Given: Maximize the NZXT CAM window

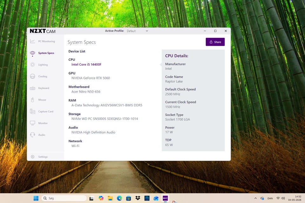Looking at the screenshot, I should [215, 31].
